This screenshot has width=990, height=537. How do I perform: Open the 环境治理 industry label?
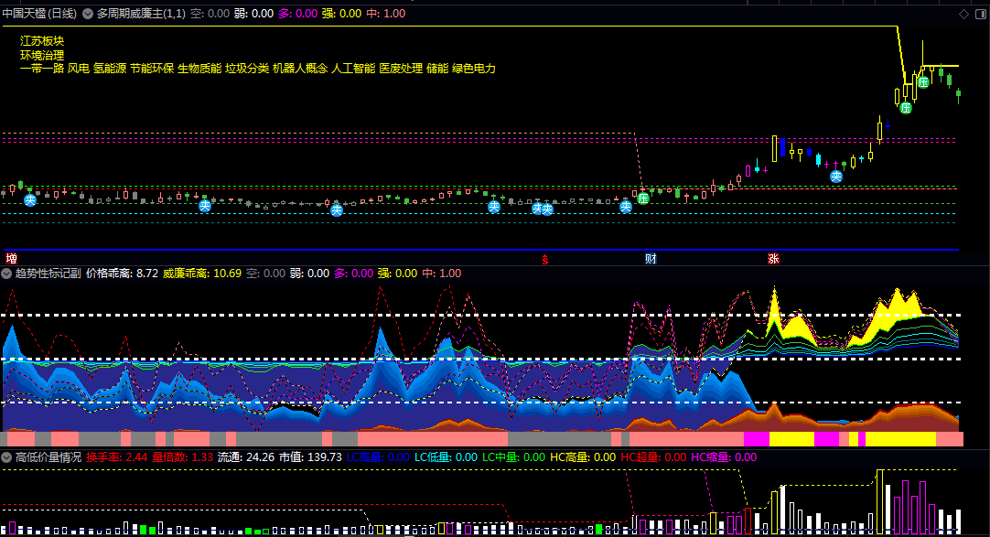tap(42, 56)
